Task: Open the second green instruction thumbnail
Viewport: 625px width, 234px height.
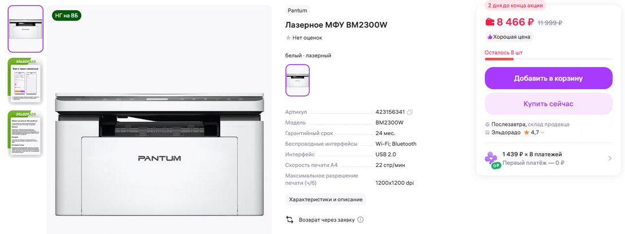Action: pos(26,81)
